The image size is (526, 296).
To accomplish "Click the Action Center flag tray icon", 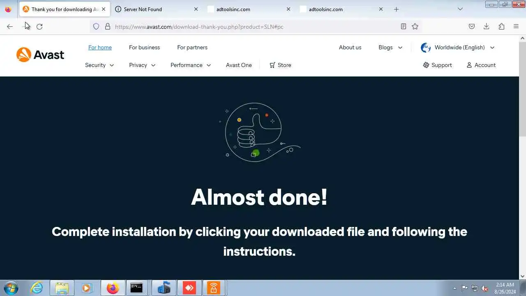I will tap(464, 288).
